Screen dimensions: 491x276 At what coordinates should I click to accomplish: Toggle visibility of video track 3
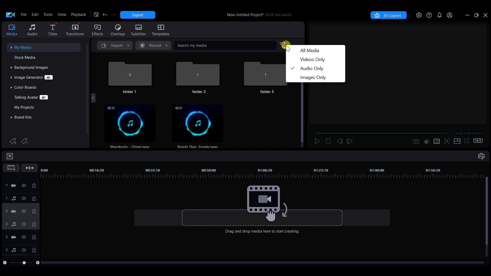click(24, 237)
